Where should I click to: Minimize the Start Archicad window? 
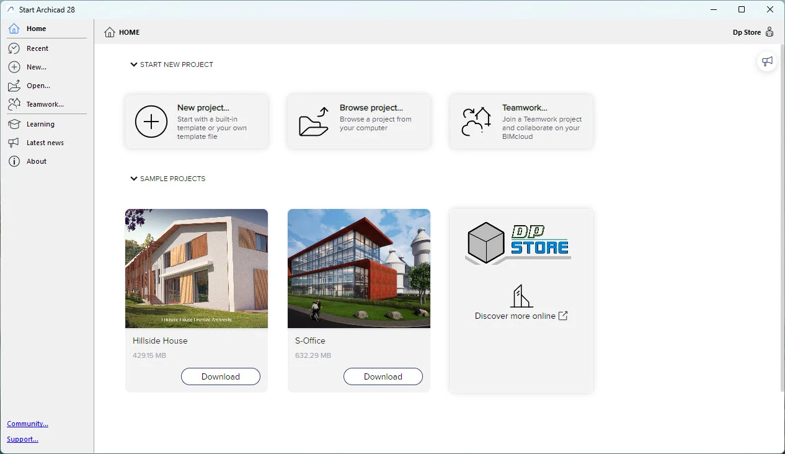click(x=713, y=9)
